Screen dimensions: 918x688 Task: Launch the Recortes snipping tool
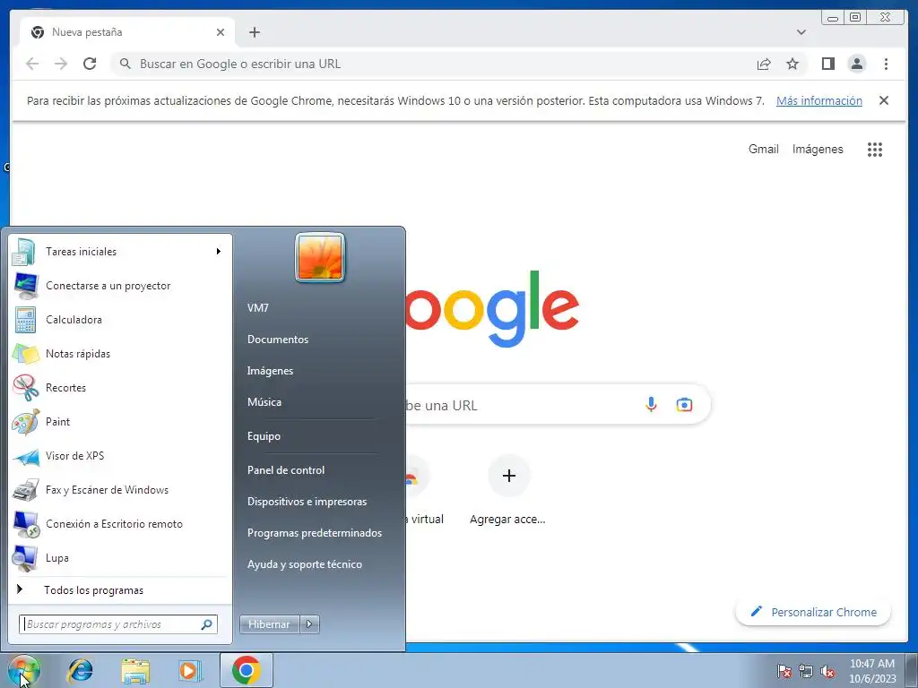[120, 387]
